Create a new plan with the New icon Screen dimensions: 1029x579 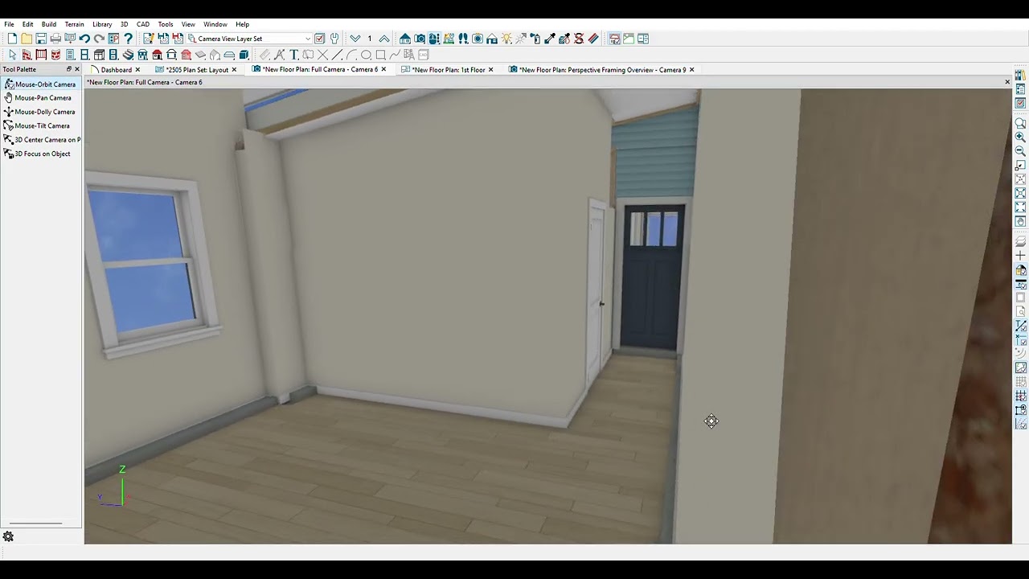(x=11, y=39)
